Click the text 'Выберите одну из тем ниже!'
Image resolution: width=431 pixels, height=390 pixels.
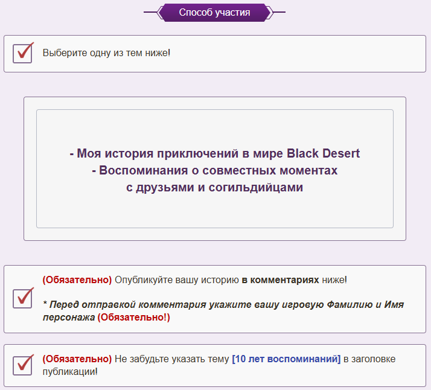click(106, 53)
